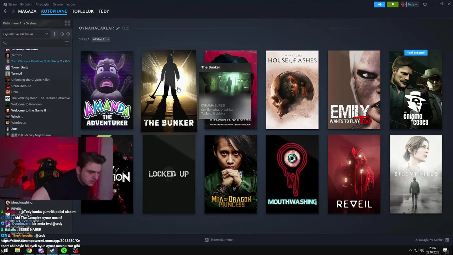Select Turmoil in sidebar
This screenshot has width=453, height=255.
17,74
